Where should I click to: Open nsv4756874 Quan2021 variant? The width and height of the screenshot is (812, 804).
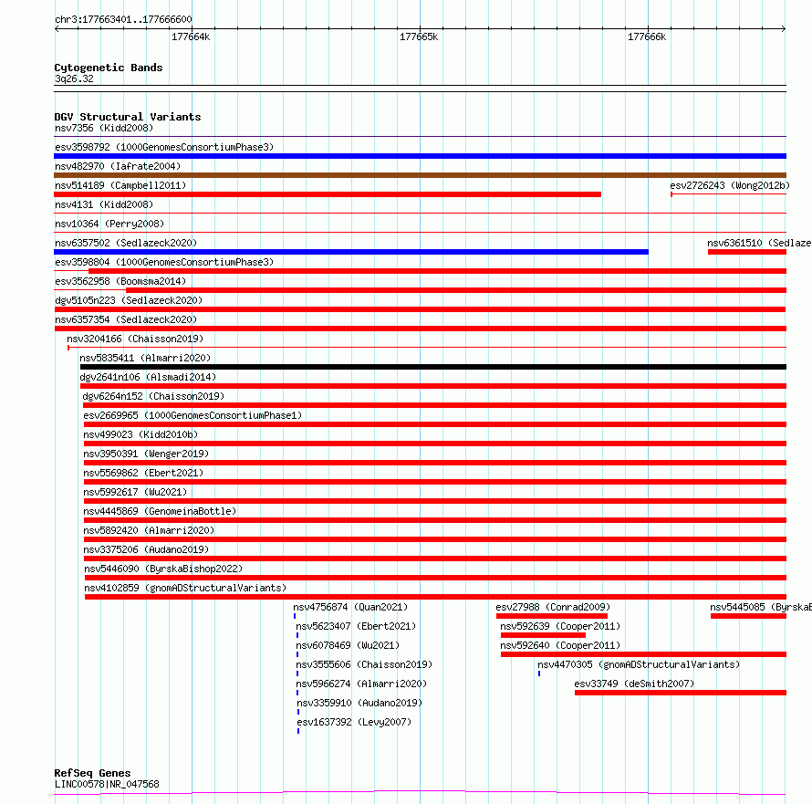(350, 607)
